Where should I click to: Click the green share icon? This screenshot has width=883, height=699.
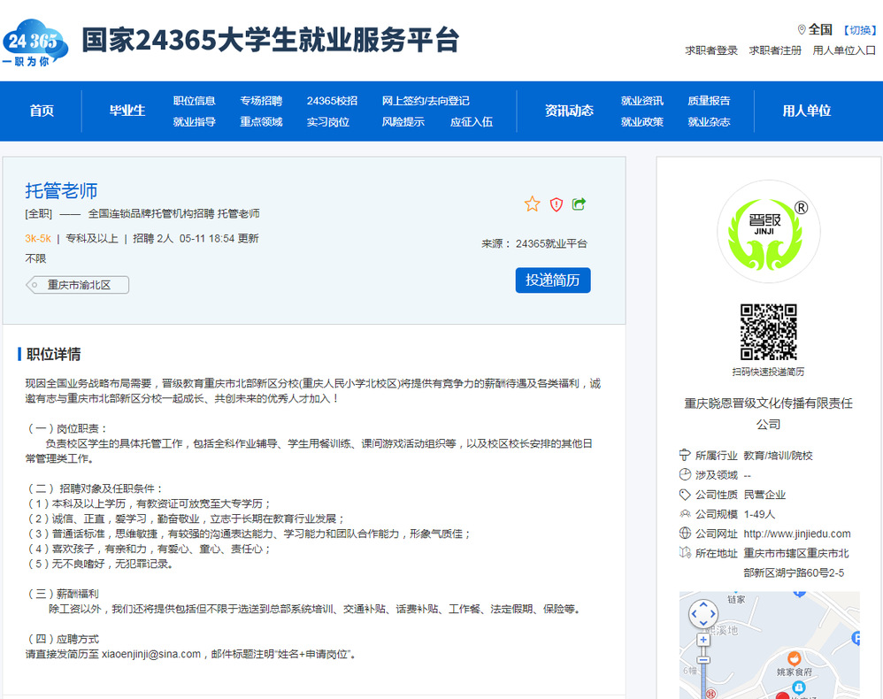(579, 204)
